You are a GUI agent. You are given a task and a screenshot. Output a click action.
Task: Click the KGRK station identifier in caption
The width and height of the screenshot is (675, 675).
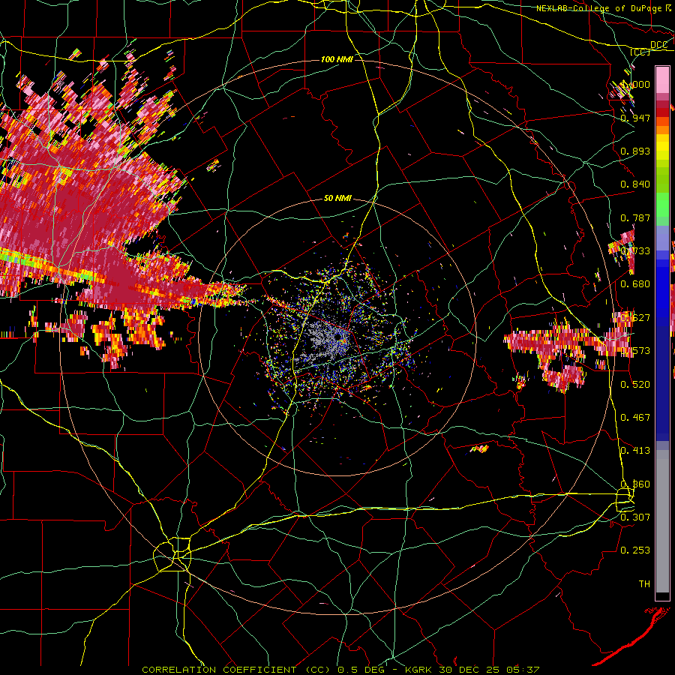point(419,670)
